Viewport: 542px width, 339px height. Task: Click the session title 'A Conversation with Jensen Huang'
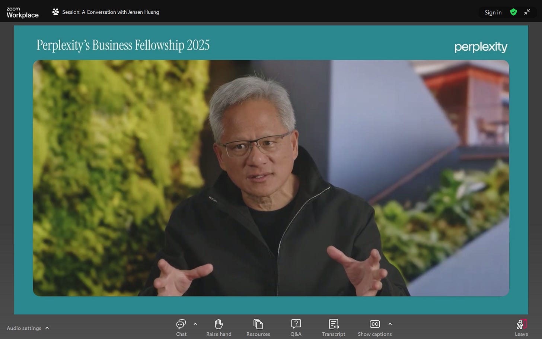pyautogui.click(x=120, y=12)
